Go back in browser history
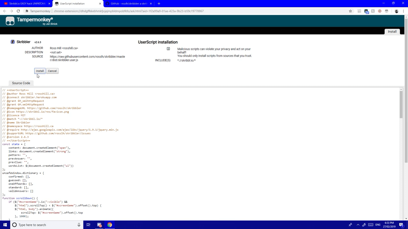The width and height of the screenshot is (408, 229). point(4,11)
